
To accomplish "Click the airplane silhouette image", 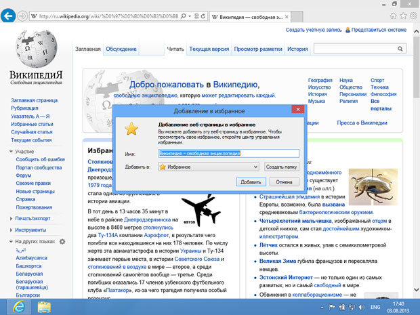I will [x=201, y=209].
